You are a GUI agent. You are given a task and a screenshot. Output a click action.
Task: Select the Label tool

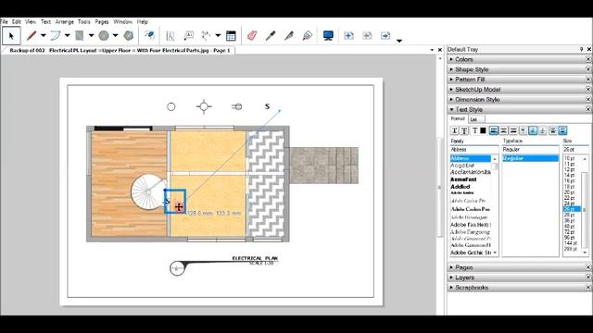tap(188, 36)
